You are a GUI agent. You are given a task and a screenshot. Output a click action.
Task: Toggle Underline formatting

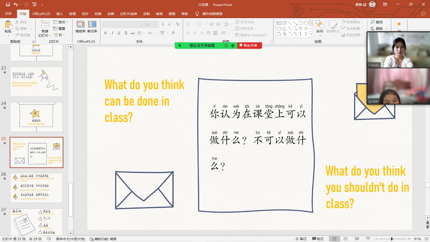click(x=119, y=33)
